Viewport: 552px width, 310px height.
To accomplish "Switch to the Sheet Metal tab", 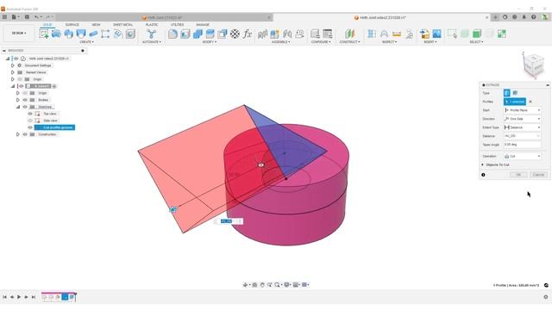I will coord(122,25).
